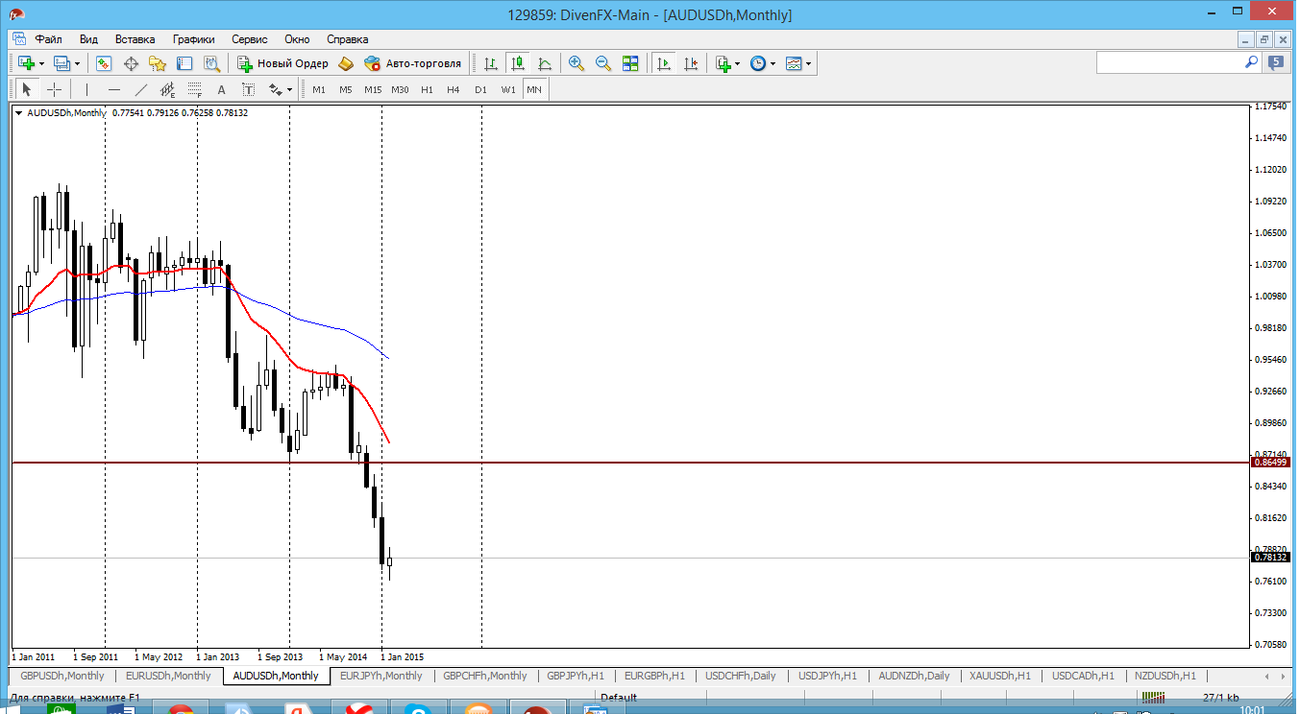Open the Strategy Tester icon
1300x714 pixels.
pos(211,63)
